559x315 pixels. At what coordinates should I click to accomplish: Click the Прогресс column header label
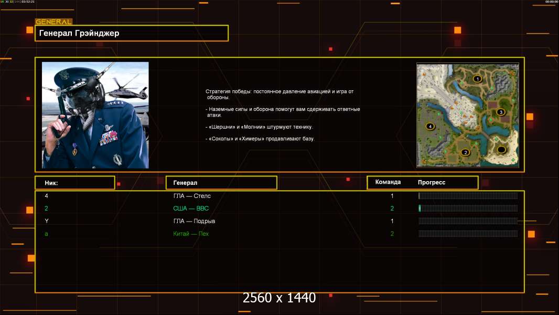click(x=432, y=182)
